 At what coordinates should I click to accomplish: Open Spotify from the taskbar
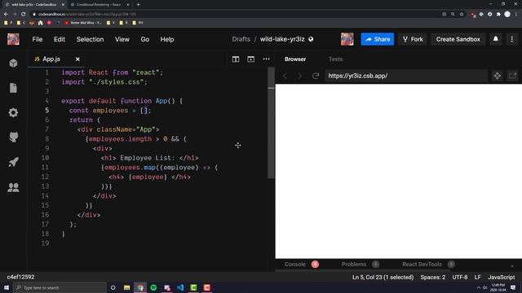point(153,287)
